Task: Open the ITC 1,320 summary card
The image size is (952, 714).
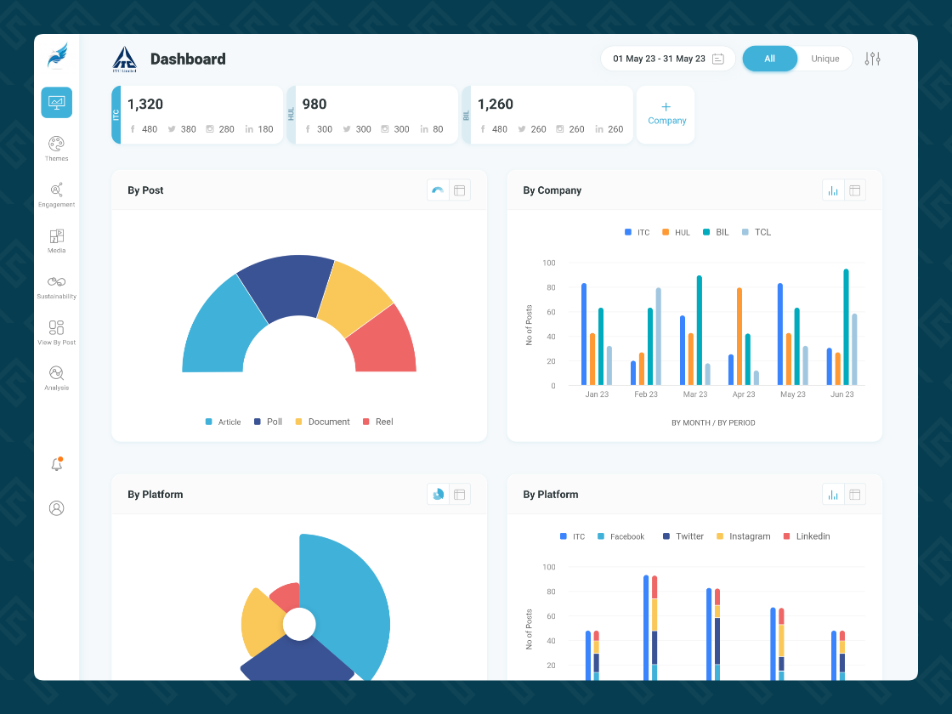Action: (x=197, y=115)
